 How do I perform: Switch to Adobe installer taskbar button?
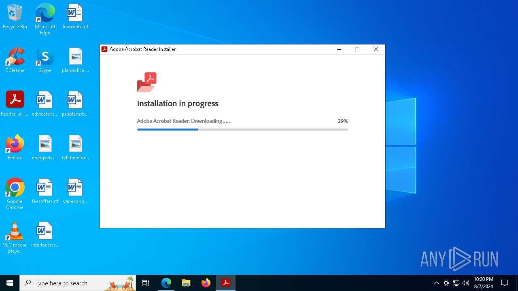226,283
